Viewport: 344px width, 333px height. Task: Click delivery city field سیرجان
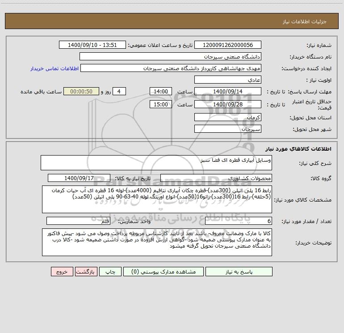click(228, 129)
